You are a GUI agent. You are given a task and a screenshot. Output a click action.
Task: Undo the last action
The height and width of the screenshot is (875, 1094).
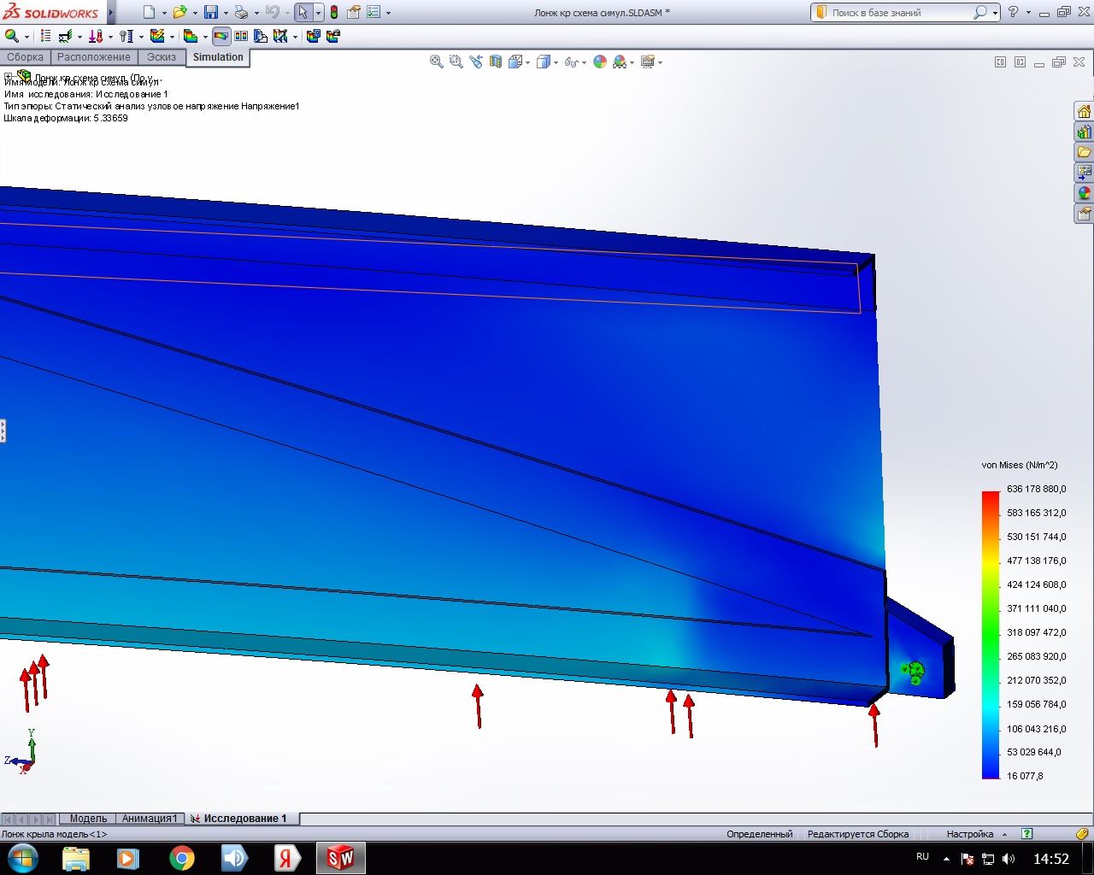[272, 12]
